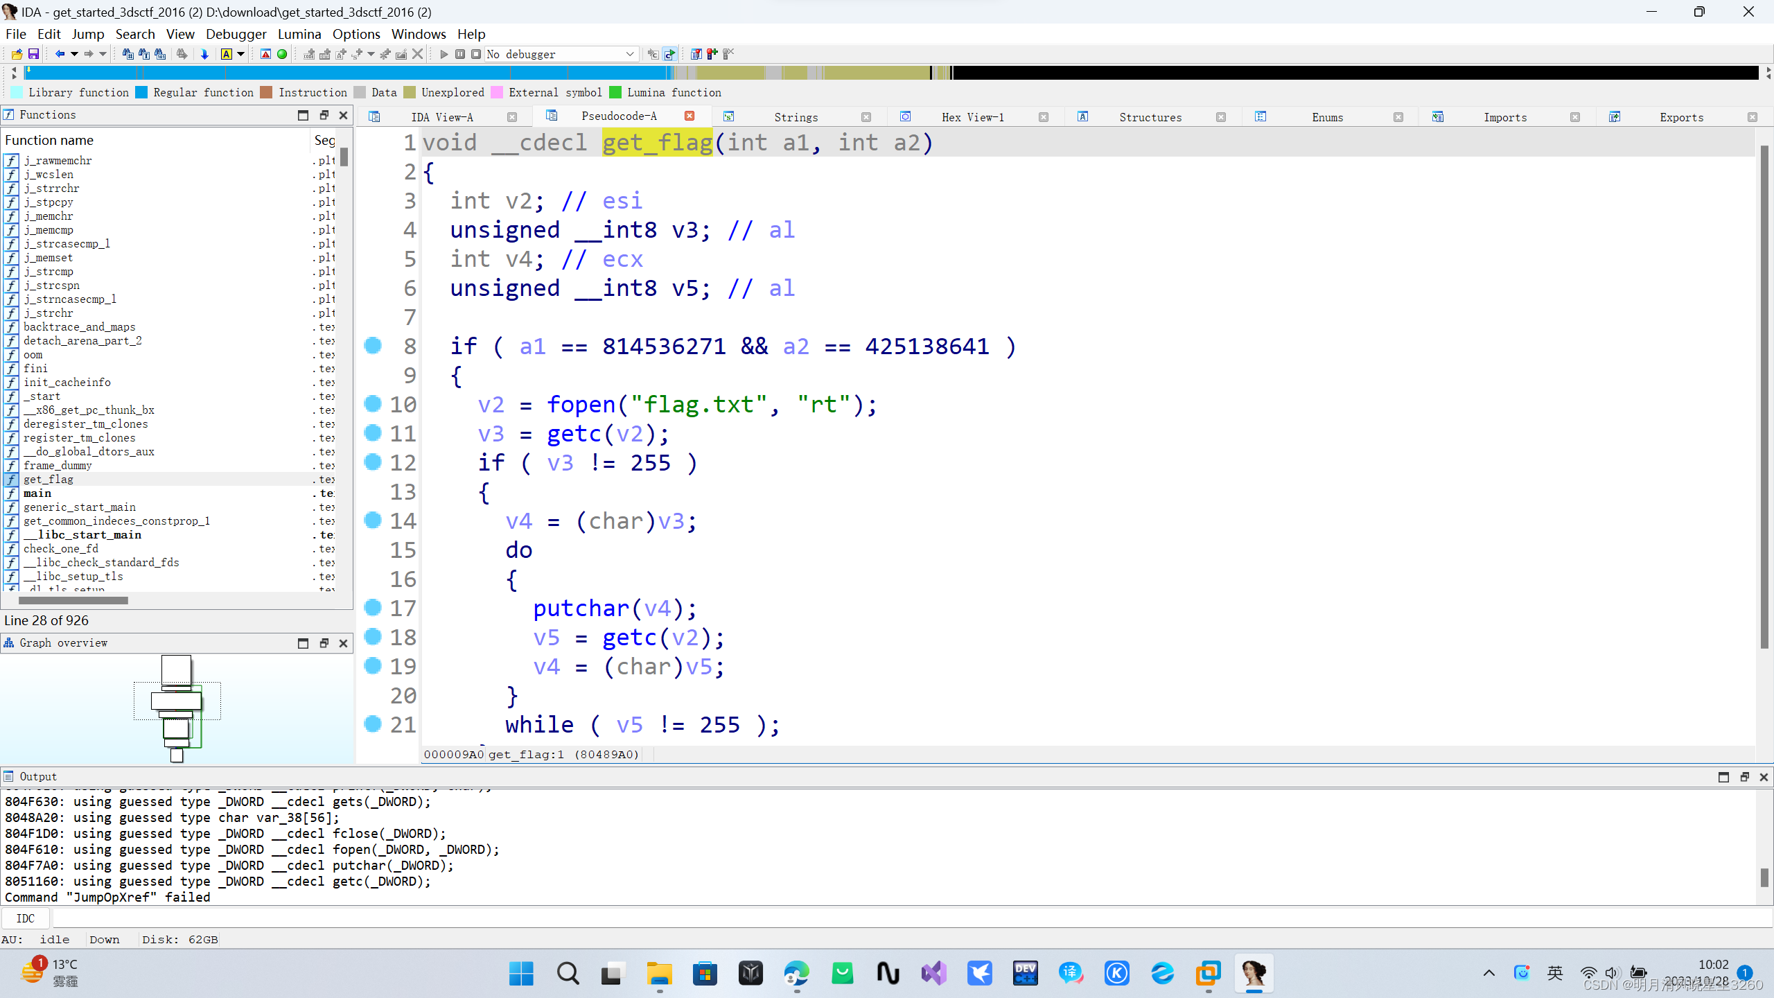Toggle breakpoint dot on line 8
Viewport: 1774px width, 998px height.
coord(373,345)
